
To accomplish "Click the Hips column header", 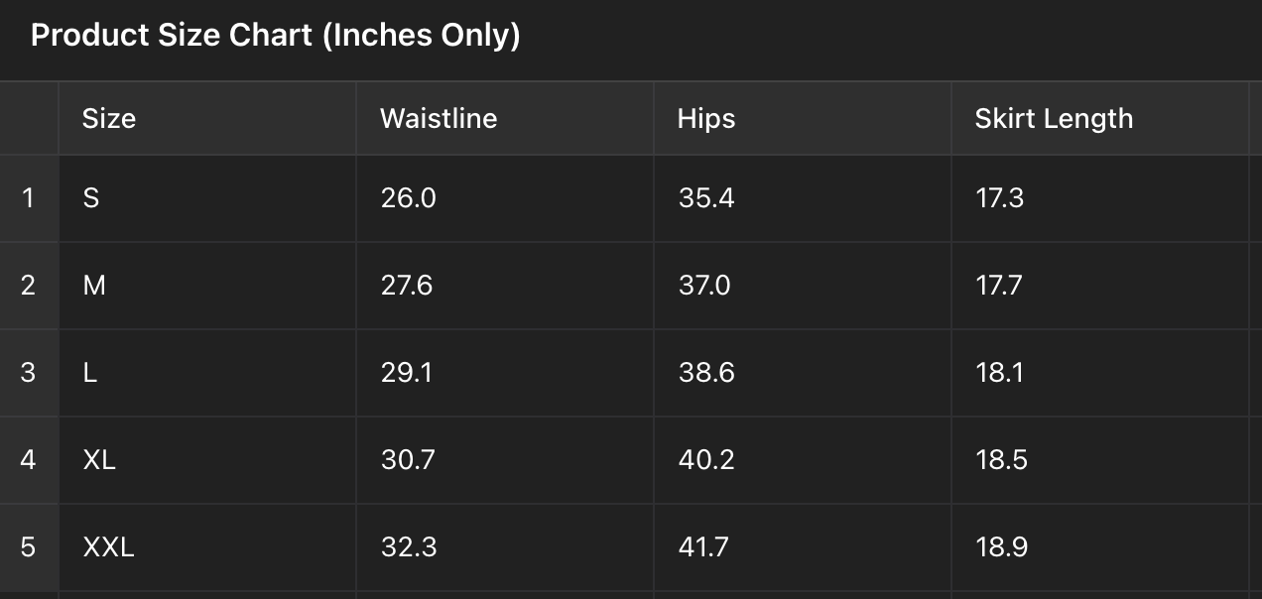I will point(706,119).
